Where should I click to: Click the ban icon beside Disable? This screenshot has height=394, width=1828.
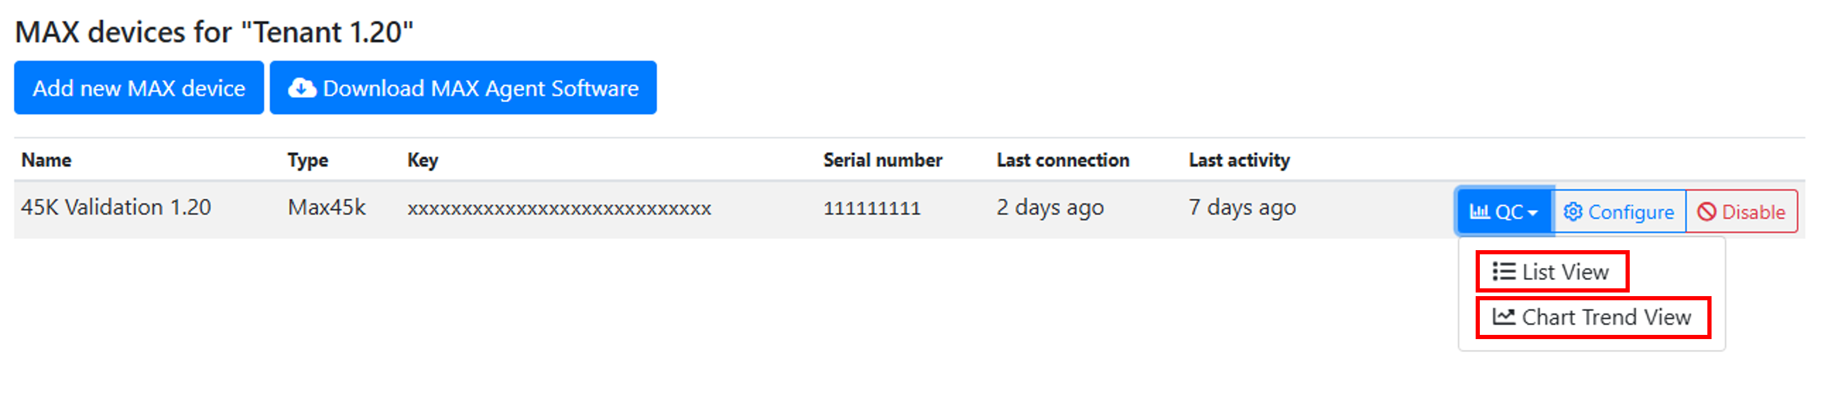(1707, 211)
